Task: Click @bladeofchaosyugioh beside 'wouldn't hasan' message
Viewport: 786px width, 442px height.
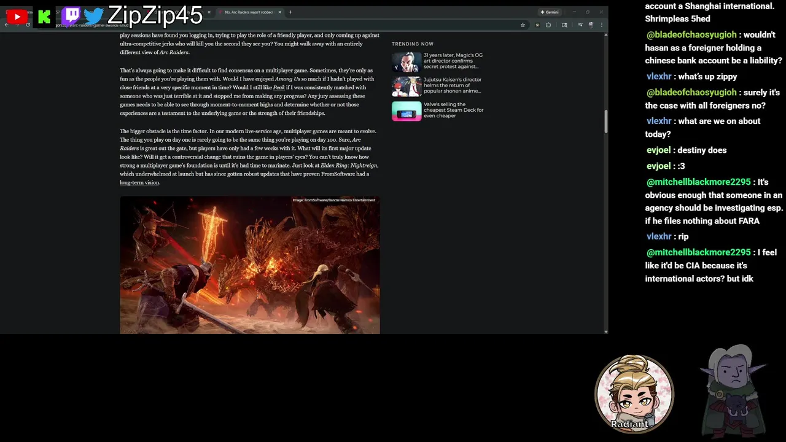Action: click(x=691, y=35)
